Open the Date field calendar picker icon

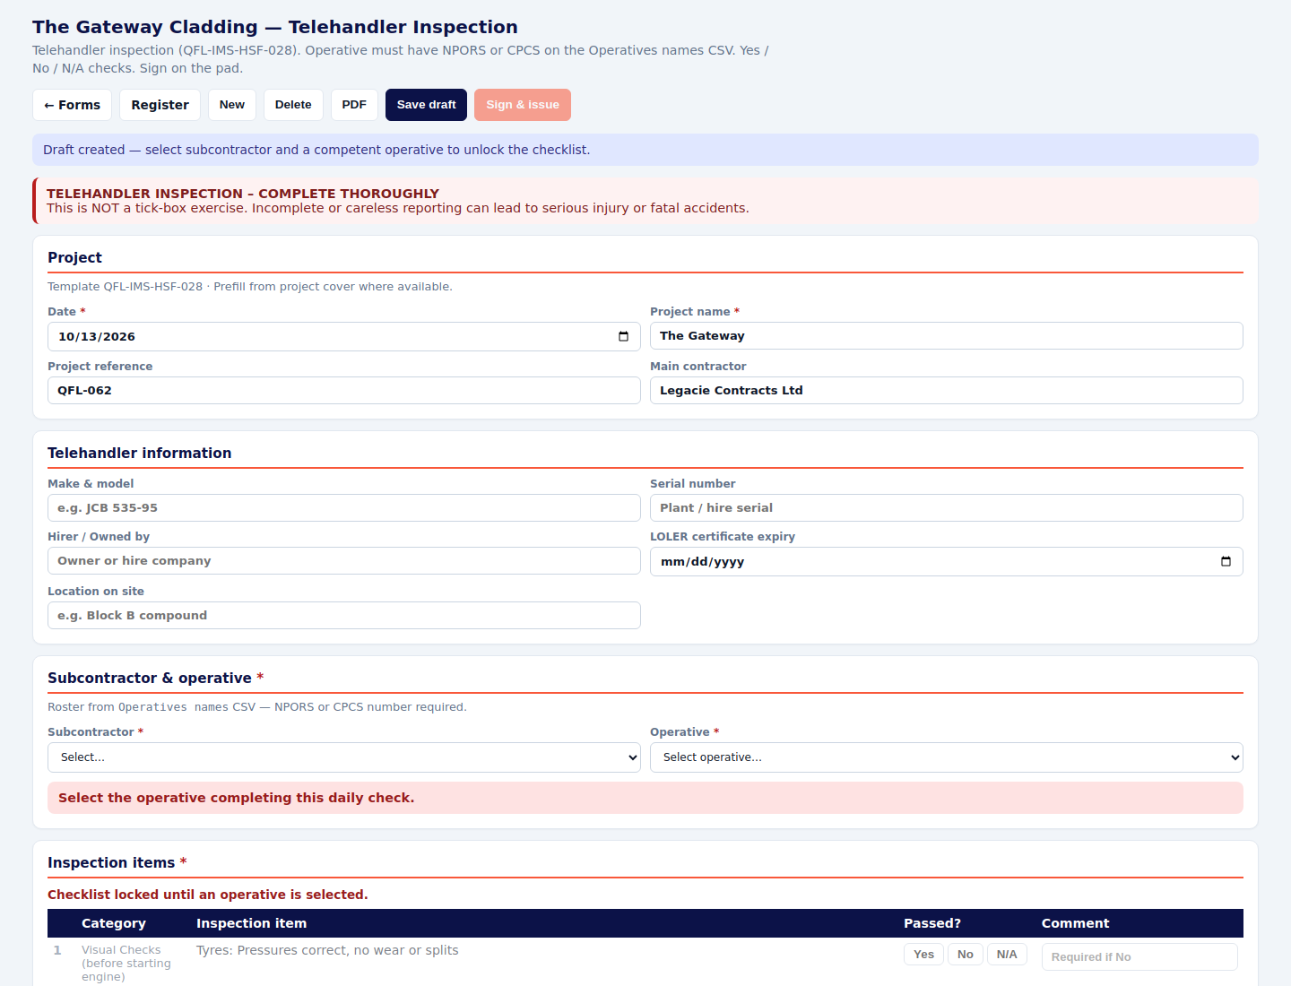(x=623, y=337)
